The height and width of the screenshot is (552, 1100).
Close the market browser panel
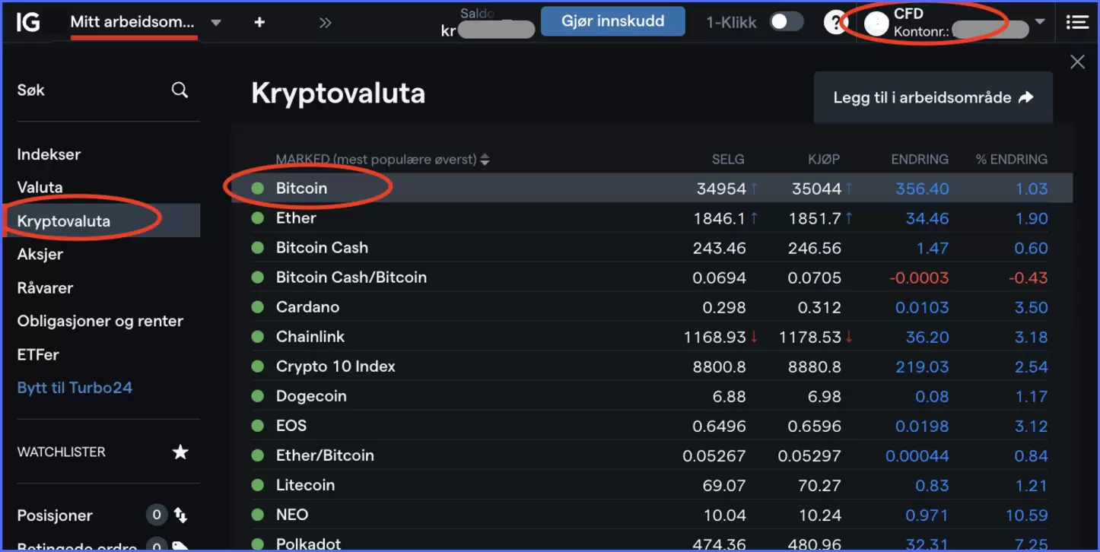click(1077, 62)
